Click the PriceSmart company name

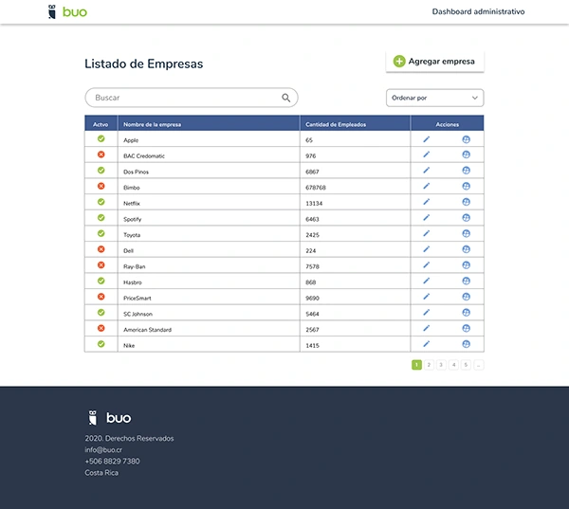(x=138, y=299)
